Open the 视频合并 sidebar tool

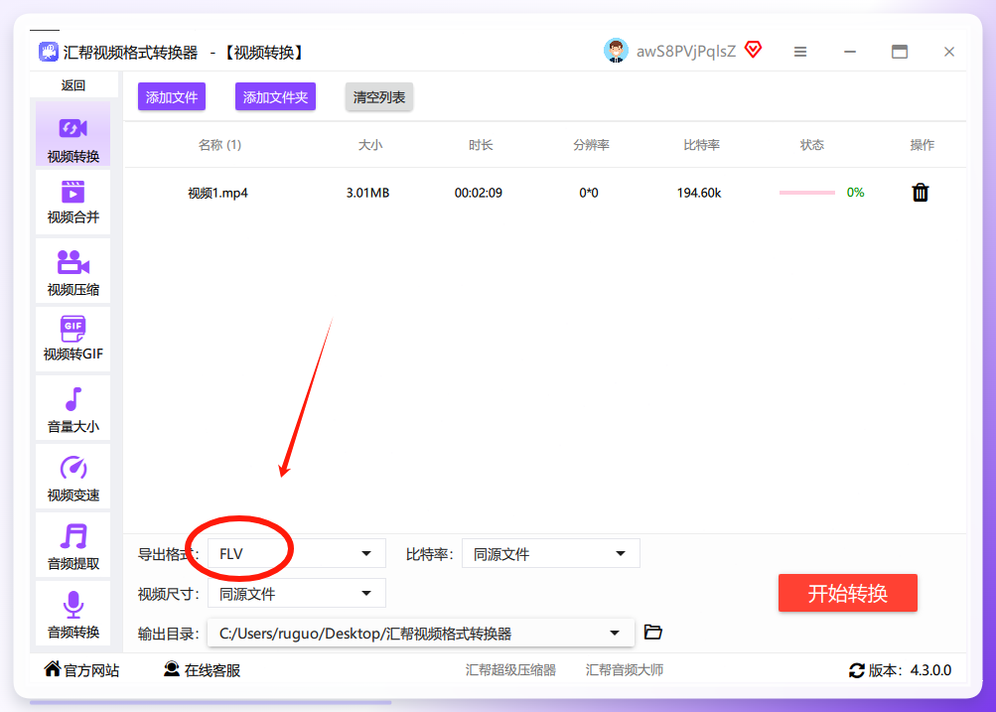click(x=73, y=202)
